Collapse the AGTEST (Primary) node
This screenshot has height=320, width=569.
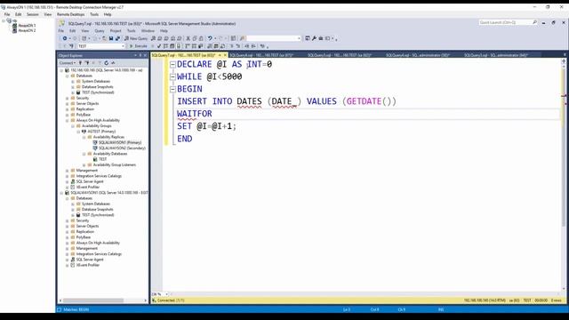[x=78, y=132]
